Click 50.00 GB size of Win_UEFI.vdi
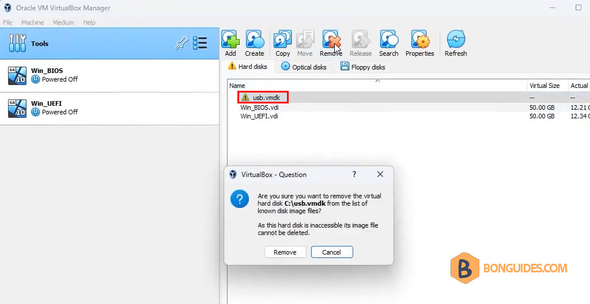Screen dimensions: 590x304 [x=542, y=116]
